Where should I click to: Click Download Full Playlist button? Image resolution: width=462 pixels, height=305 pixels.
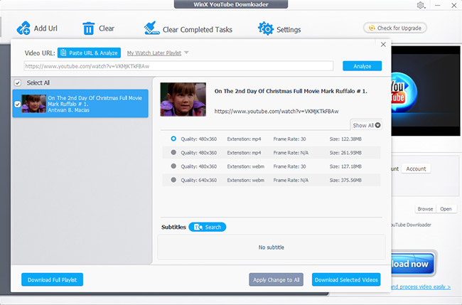tap(52, 279)
